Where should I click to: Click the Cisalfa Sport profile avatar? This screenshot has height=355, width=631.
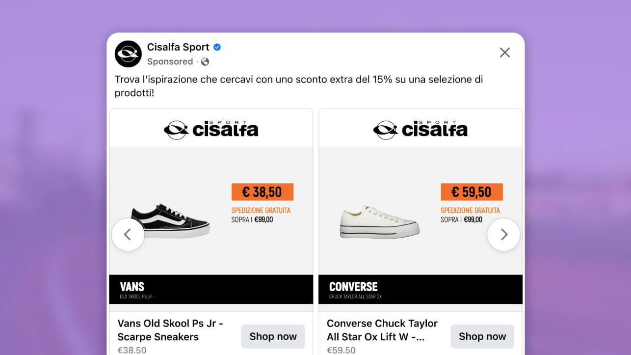click(x=128, y=54)
